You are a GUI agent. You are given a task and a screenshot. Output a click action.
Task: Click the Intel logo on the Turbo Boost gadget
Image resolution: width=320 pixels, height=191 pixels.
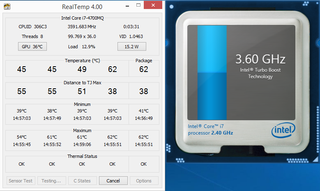[x=283, y=130]
